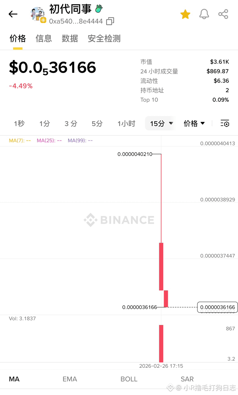Viewport: 238px width, 395px height.
Task: Switch to the 信息 tab
Action: (44, 38)
